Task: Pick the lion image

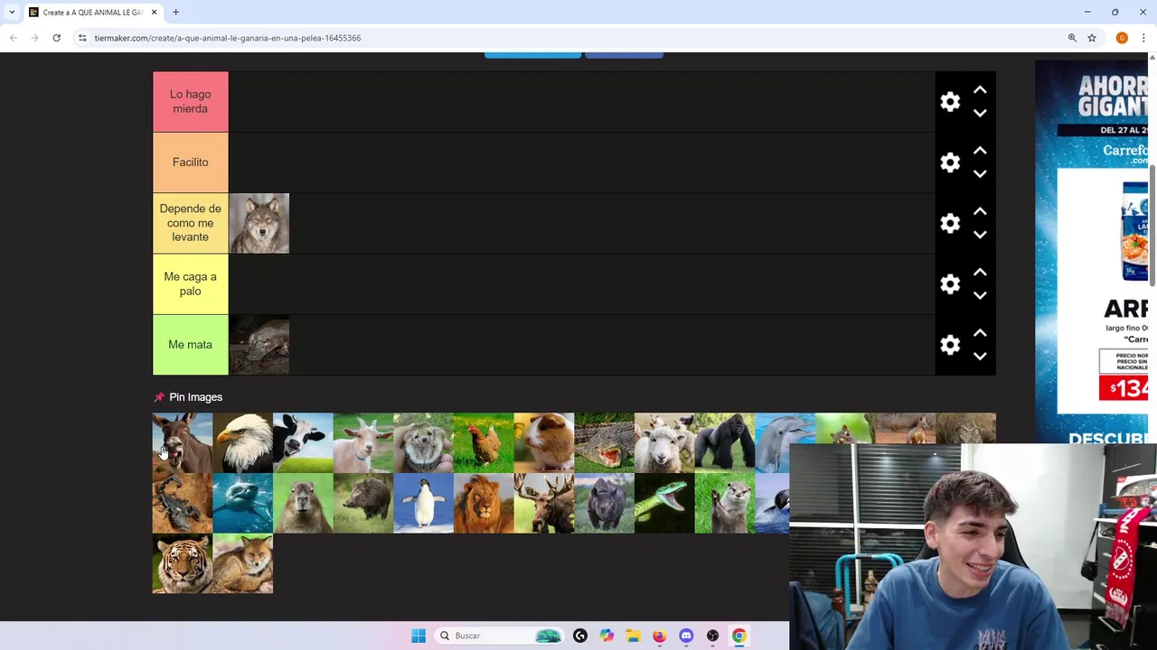Action: pyautogui.click(x=484, y=504)
